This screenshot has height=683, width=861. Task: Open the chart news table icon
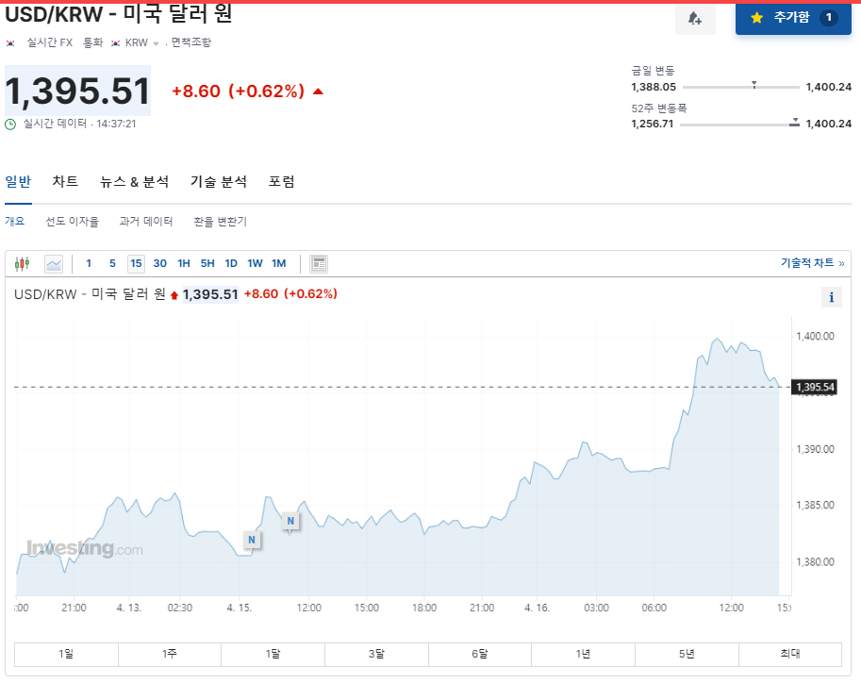click(x=319, y=264)
